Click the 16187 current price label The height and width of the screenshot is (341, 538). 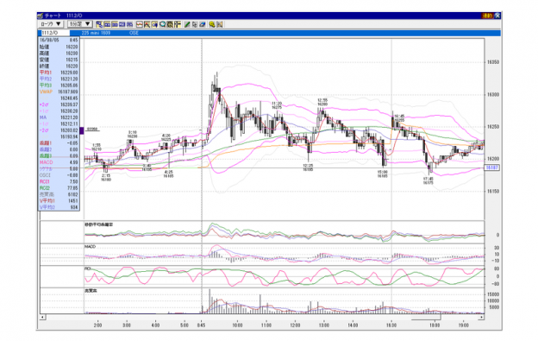(x=492, y=167)
